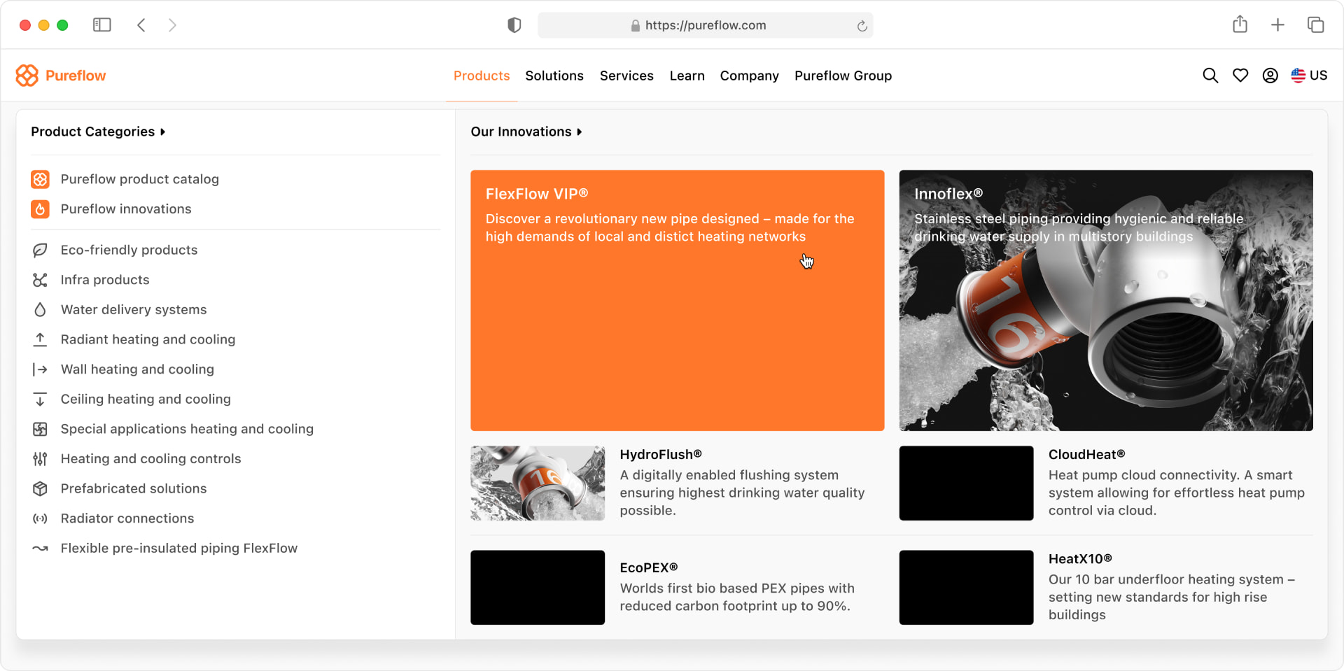Open the Pureflow Group menu

843,76
